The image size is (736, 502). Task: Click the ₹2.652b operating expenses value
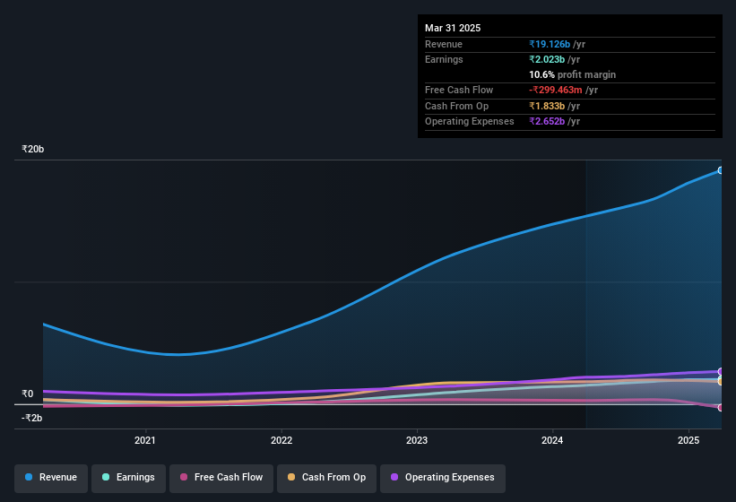(547, 122)
